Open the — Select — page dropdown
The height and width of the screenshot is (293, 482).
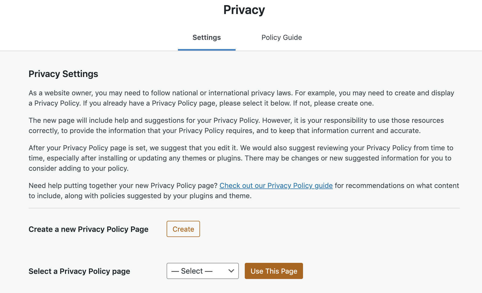point(202,271)
